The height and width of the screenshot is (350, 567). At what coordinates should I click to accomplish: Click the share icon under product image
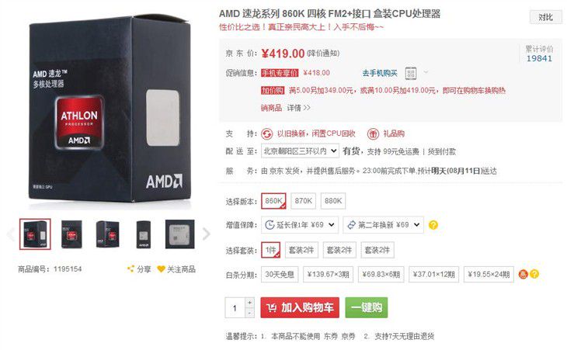point(131,269)
